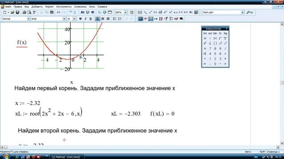
Task: Open the Вид menu
Action: click(27, 7)
